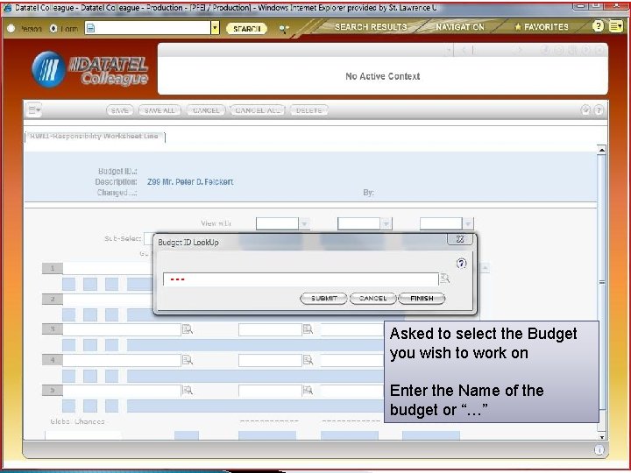
Task: Click the icon left of form toolbar help
Action: coord(585,109)
